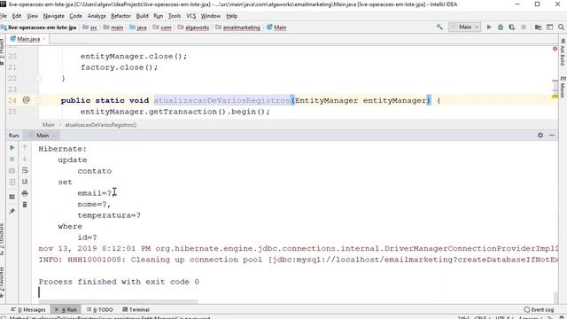This screenshot has width=567, height=319.
Task: Click the console horizontal scrollbar
Action: pos(118,301)
